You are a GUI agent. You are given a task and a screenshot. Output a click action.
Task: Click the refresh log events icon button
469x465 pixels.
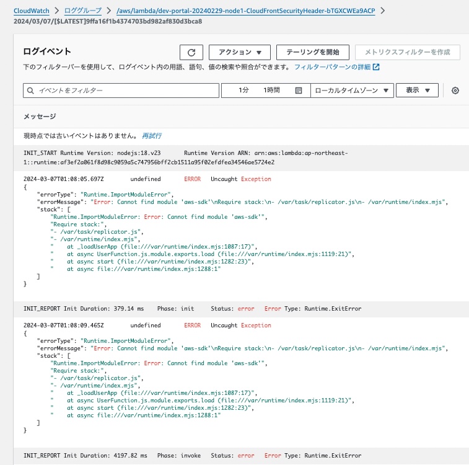(x=191, y=52)
